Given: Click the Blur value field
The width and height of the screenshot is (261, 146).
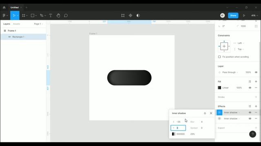Looking at the screenshot, I should [x=201, y=122].
